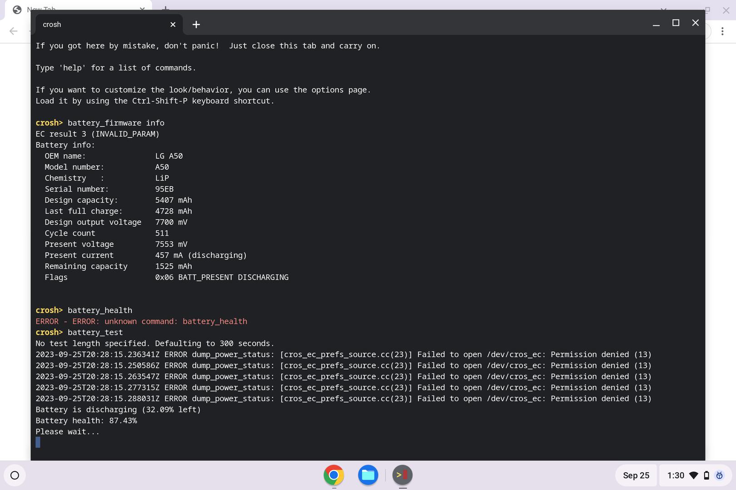Maximize the crosh terminal window
Screen dimensions: 736x490
coord(676,23)
